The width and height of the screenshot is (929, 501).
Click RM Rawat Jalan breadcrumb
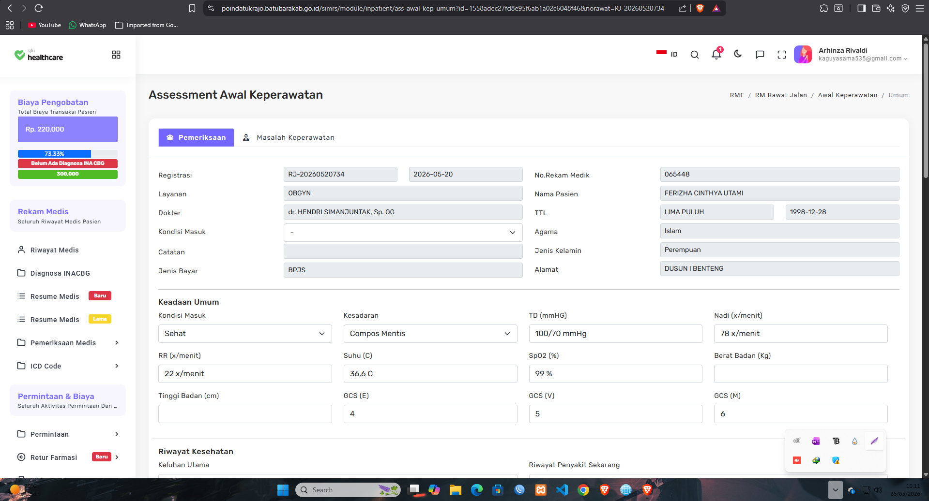point(781,95)
